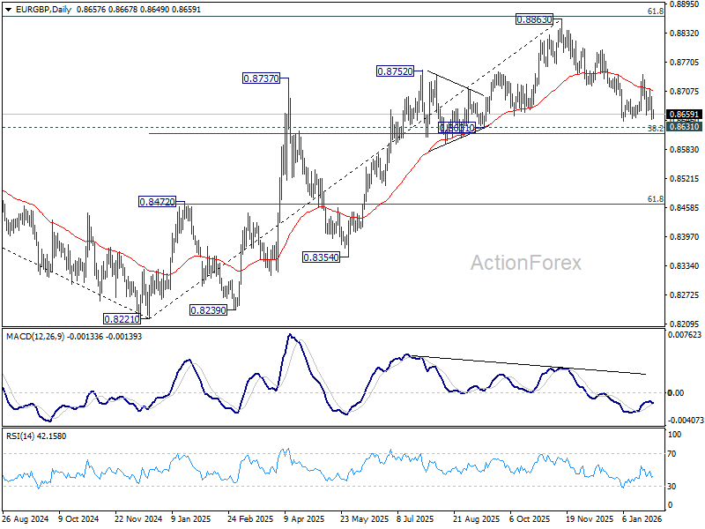The image size is (705, 529).
Task: Click the 0.83970 price axis value
Action: click(685, 237)
